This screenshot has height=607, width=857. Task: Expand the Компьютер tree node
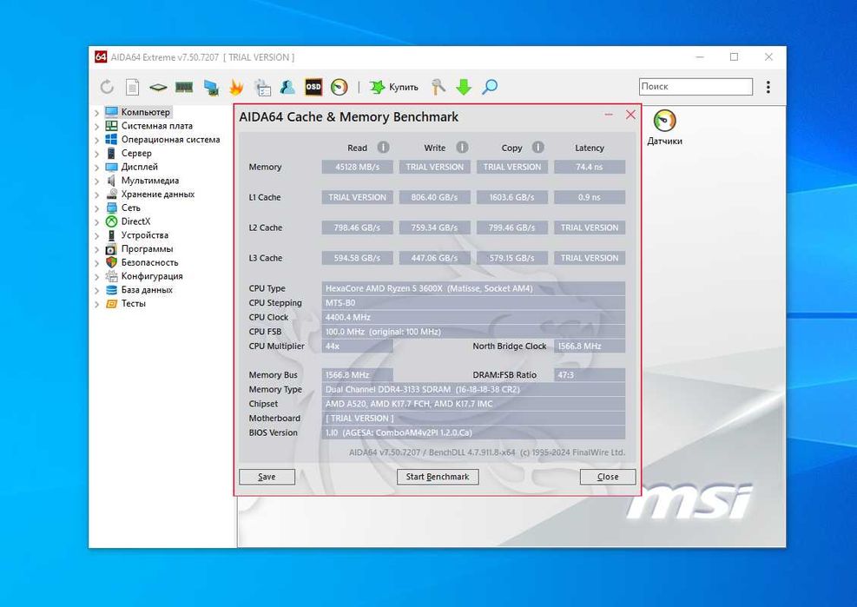pyautogui.click(x=96, y=113)
